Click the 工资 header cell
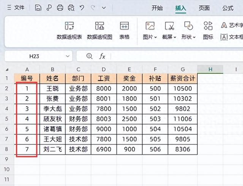 [104, 79]
